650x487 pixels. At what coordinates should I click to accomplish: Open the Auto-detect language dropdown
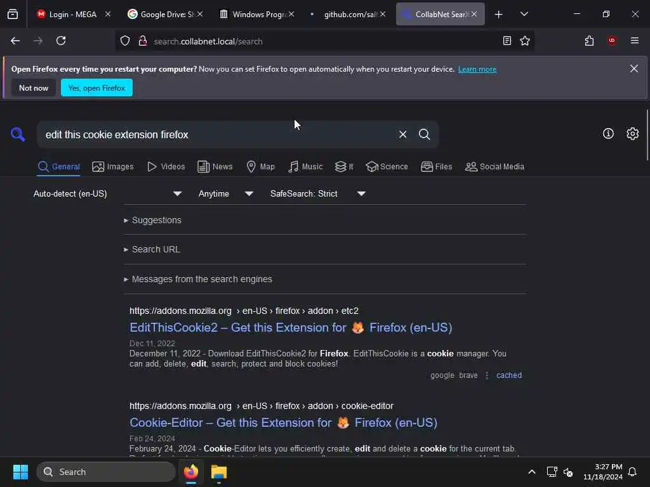(108, 194)
